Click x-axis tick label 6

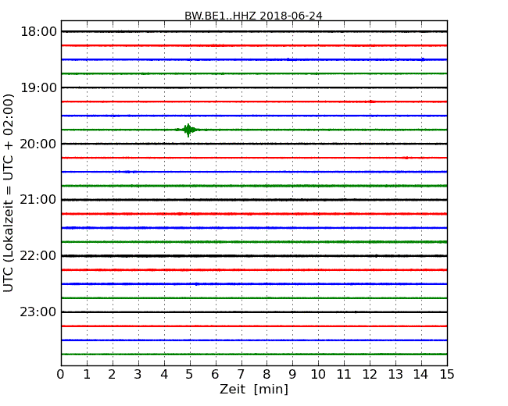pos(216,374)
